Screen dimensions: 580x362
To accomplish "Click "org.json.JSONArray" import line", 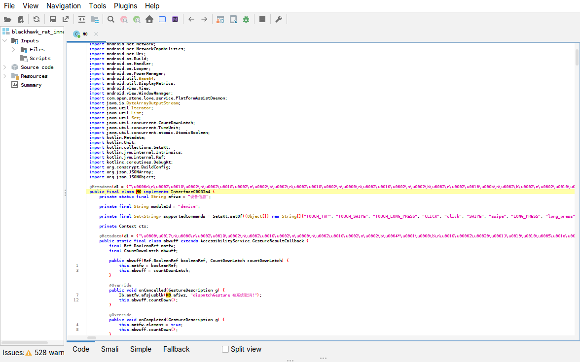I will click(121, 172).
